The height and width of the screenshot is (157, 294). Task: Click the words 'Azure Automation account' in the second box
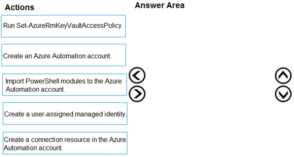(x=72, y=56)
